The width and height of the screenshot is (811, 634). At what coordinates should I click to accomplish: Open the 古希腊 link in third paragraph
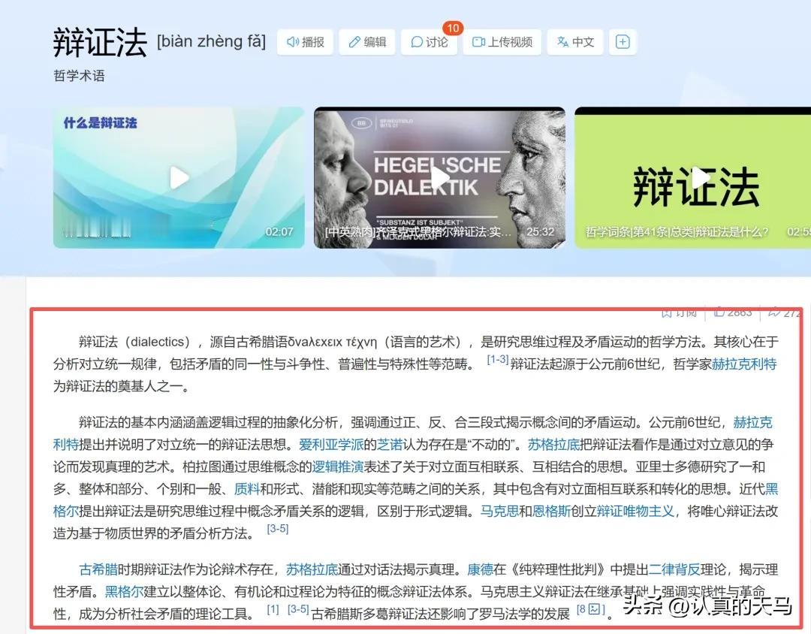(98, 570)
